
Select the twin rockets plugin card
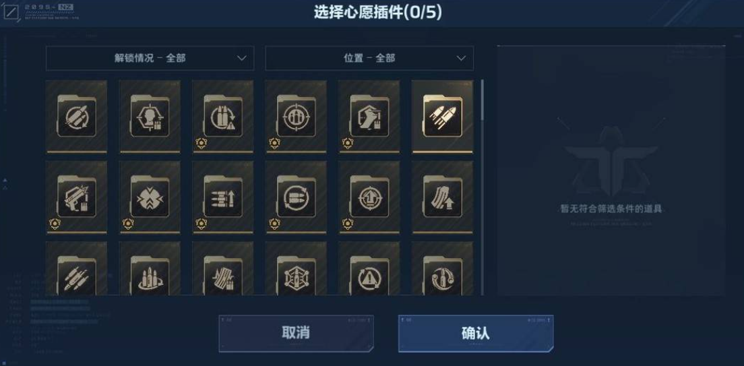(442, 117)
